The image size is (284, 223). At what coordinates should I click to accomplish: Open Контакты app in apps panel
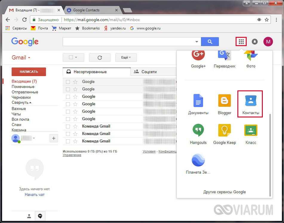[x=250, y=104]
